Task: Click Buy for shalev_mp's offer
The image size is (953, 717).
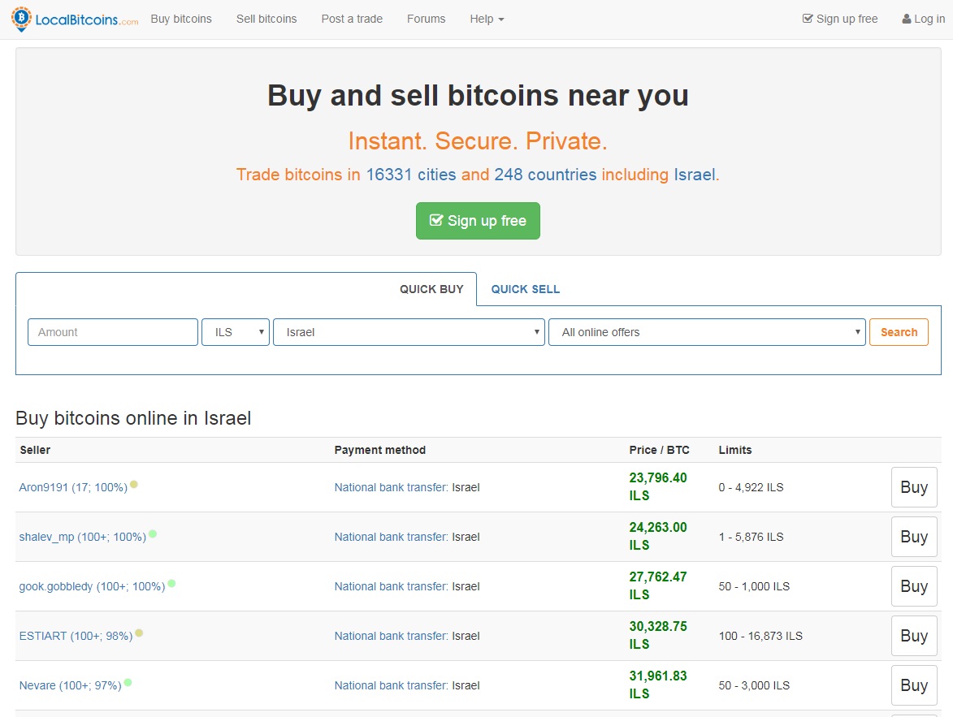Action: [914, 537]
